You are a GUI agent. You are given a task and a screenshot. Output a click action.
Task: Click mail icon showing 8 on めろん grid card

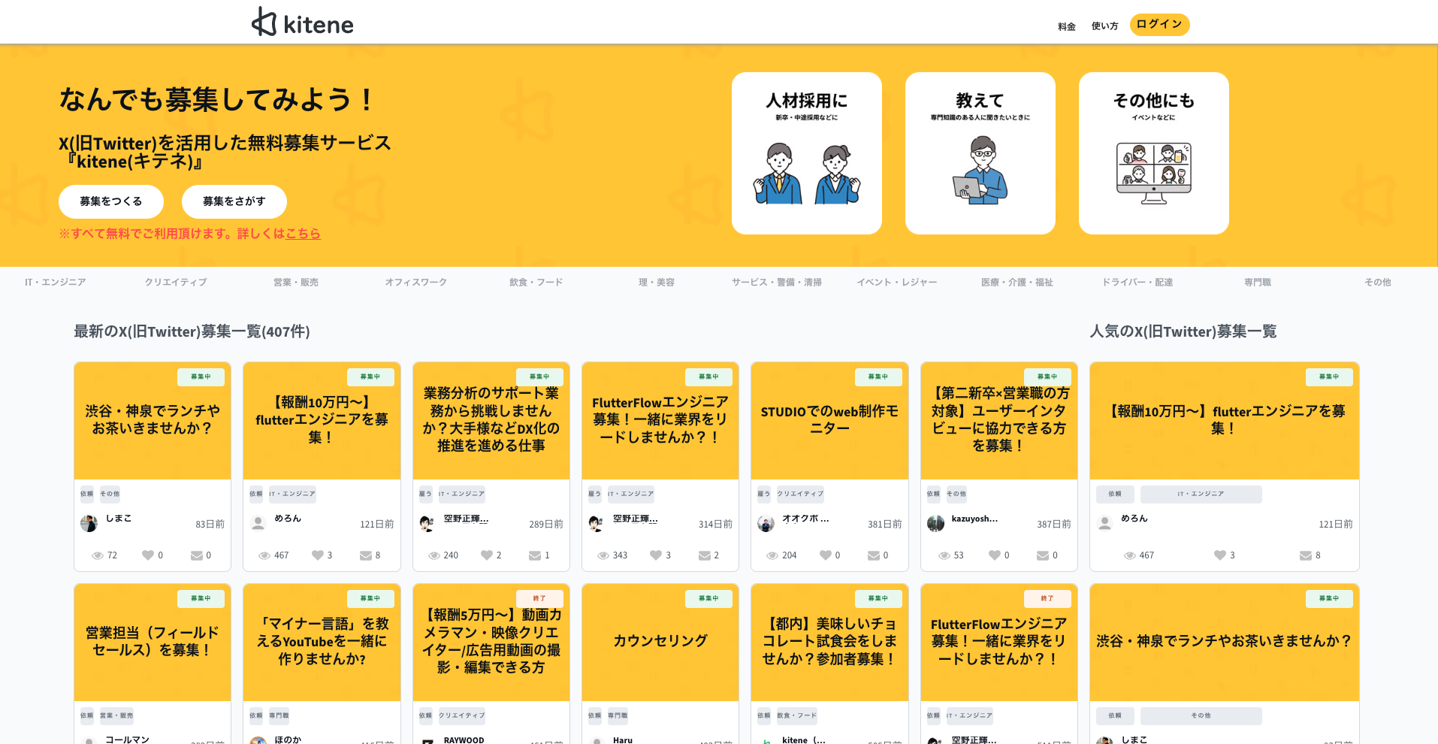(x=366, y=555)
